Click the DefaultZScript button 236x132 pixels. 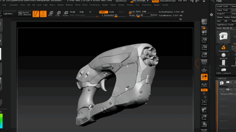tap(168, 1)
